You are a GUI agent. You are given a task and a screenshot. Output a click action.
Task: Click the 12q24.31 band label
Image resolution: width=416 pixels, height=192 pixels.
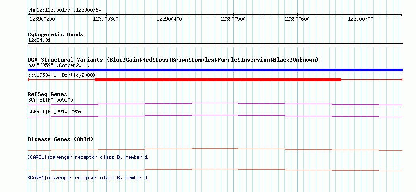coord(39,41)
